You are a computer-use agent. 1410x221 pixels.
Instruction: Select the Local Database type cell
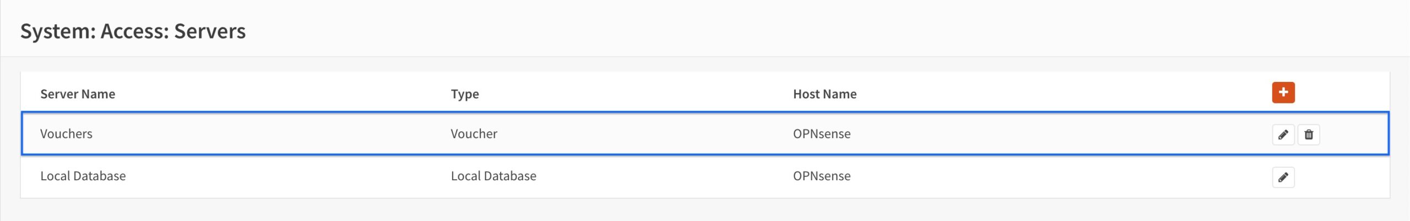pyautogui.click(x=493, y=176)
